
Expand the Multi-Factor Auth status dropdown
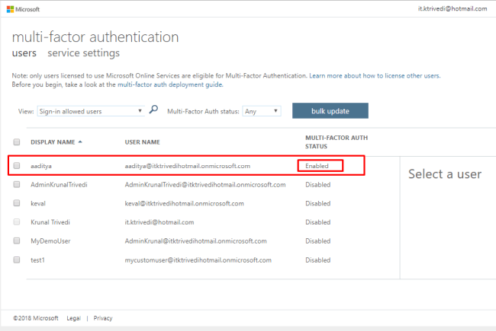click(262, 111)
